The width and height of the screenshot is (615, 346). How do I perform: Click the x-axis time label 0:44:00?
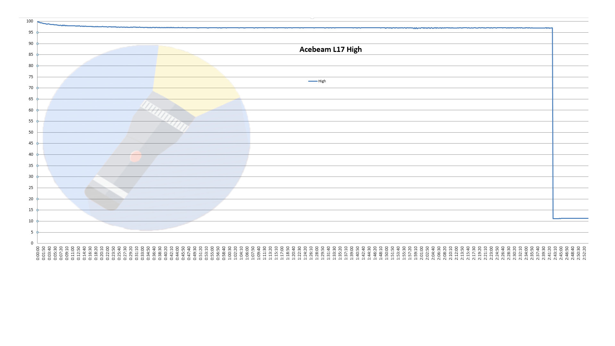[177, 253]
